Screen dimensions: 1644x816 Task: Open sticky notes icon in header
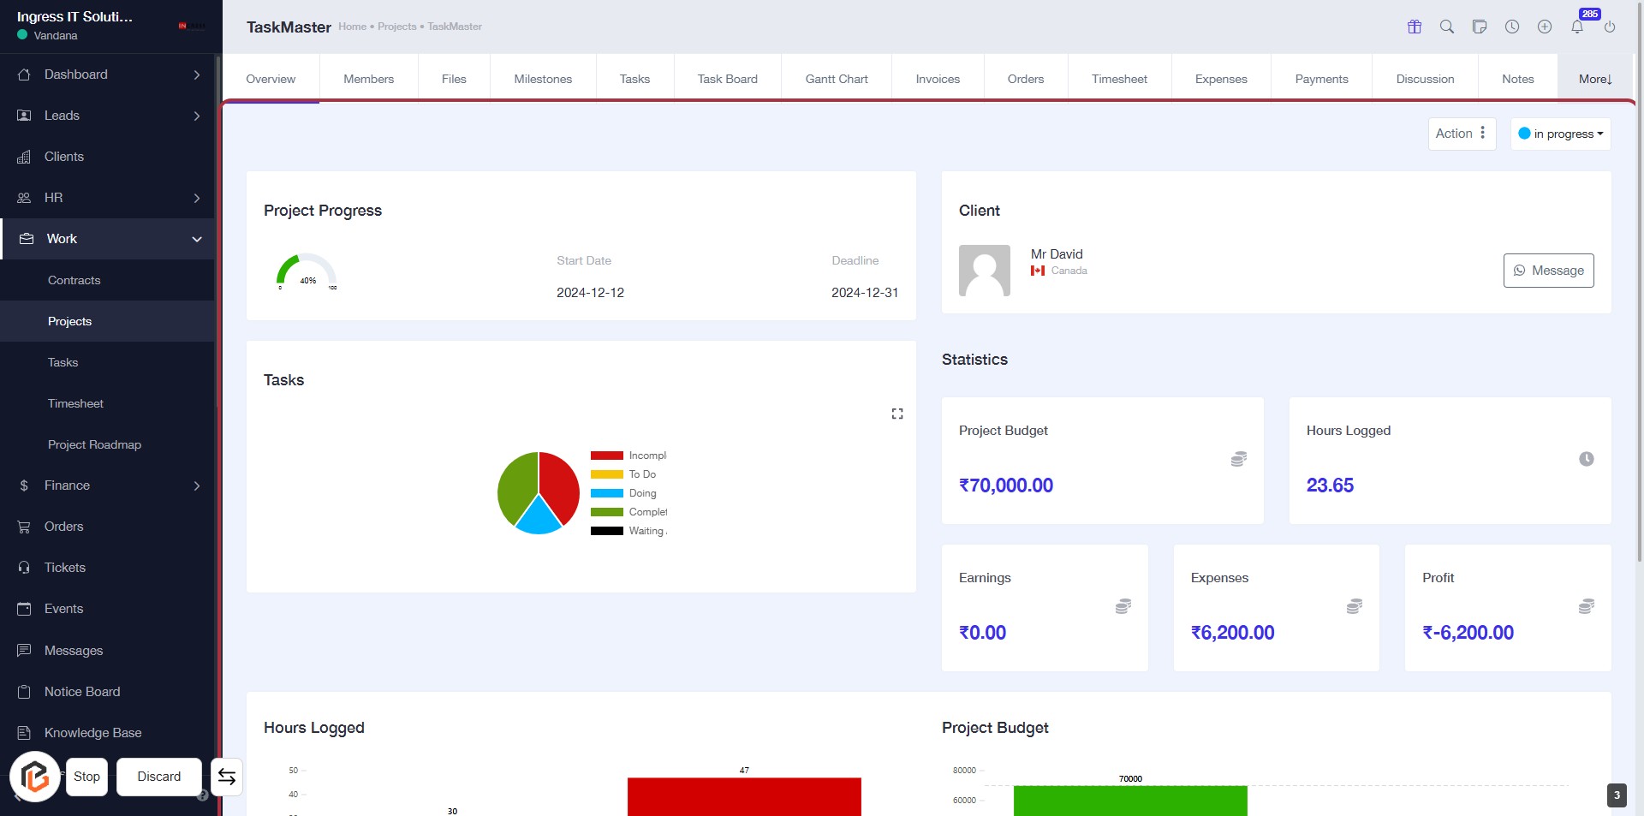point(1480,27)
